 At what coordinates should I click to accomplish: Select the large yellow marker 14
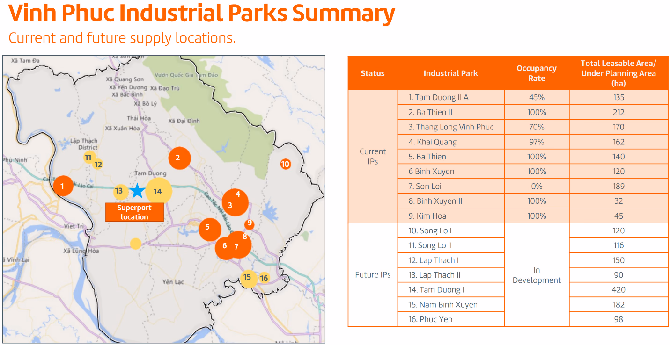(159, 191)
